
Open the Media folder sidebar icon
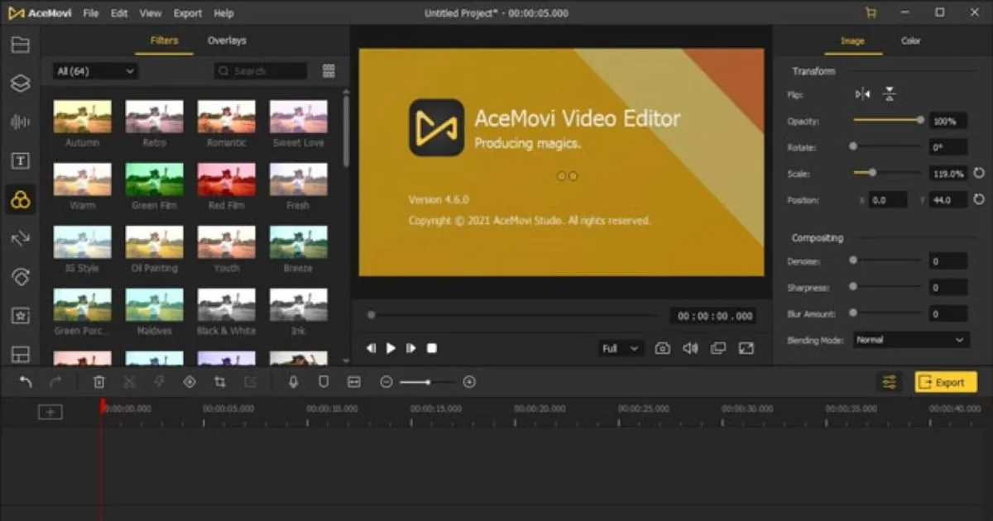tap(20, 45)
